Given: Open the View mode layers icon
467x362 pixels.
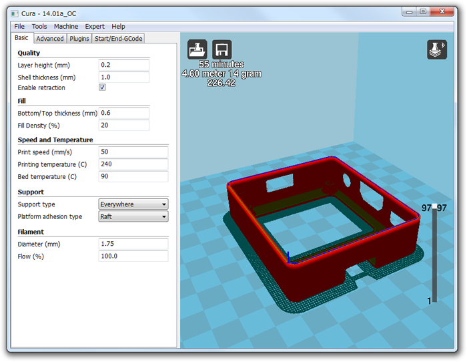Looking at the screenshot, I should 437,49.
